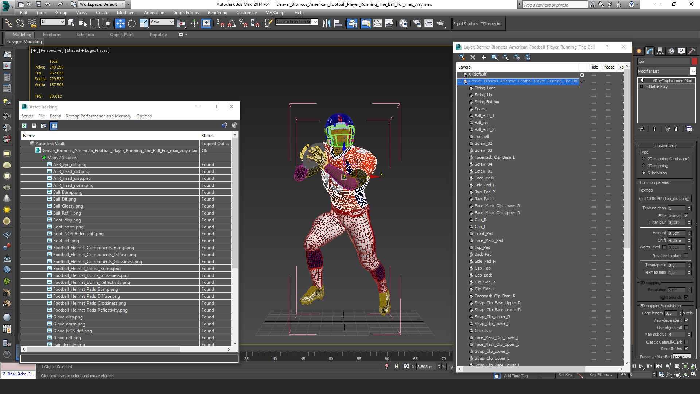
Task: Collapse the Parameters rollout
Action: coord(665,146)
